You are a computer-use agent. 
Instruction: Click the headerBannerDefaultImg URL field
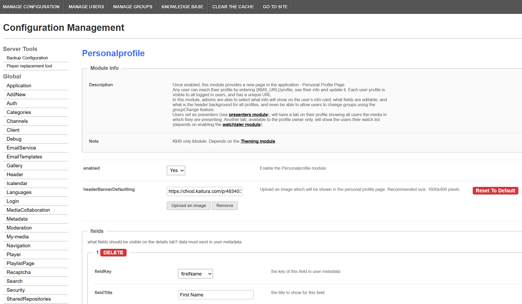click(204, 191)
